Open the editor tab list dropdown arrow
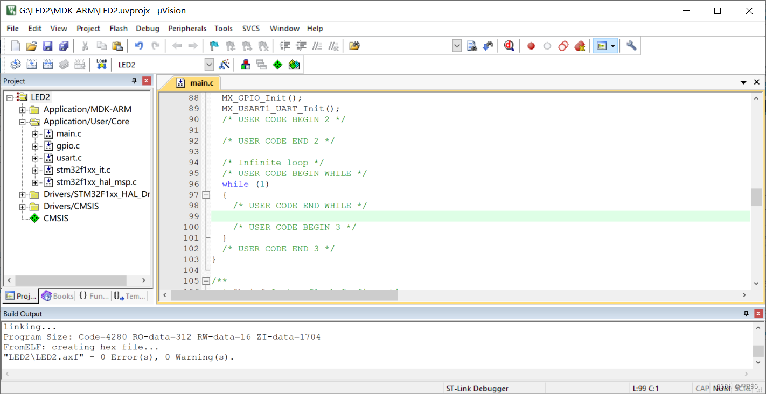The width and height of the screenshot is (766, 394). pyautogui.click(x=743, y=82)
